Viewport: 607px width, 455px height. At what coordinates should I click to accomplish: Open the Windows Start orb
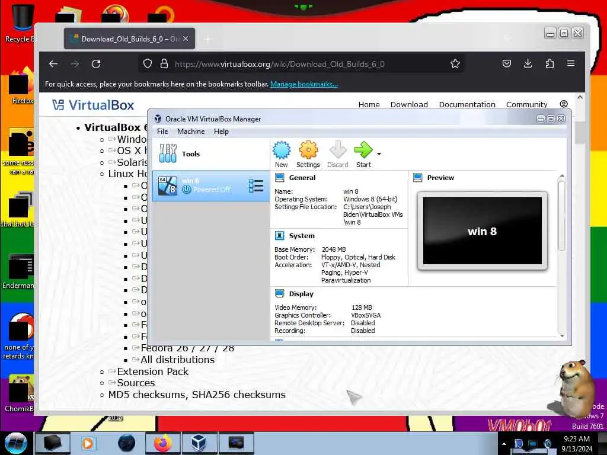[x=15, y=443]
